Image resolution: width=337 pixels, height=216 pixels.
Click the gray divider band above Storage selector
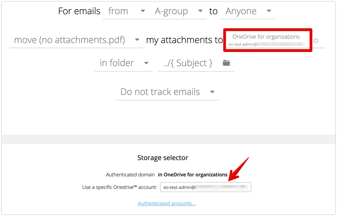pyautogui.click(x=168, y=139)
